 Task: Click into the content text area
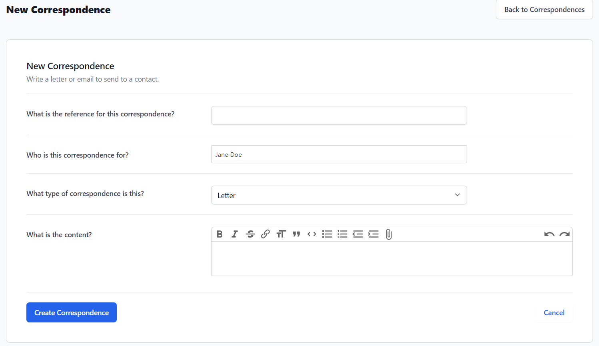pos(391,258)
